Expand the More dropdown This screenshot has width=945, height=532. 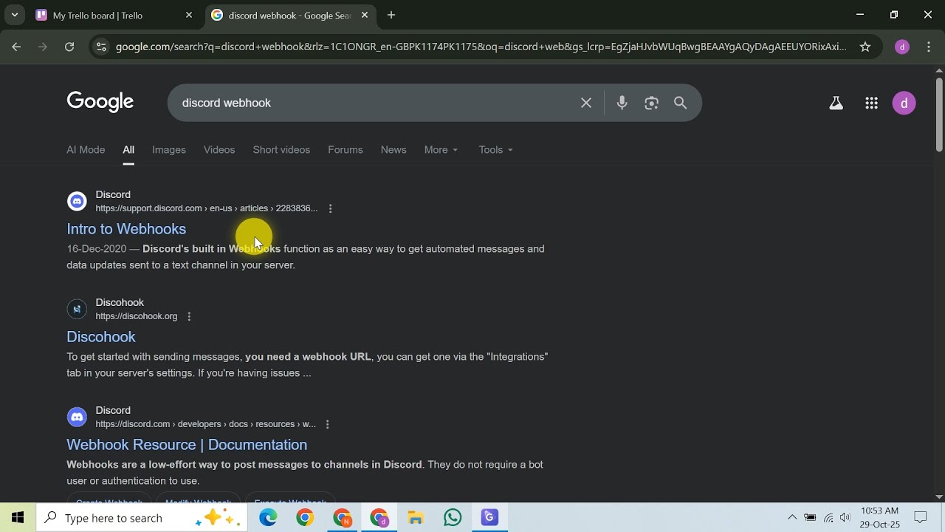tap(441, 149)
